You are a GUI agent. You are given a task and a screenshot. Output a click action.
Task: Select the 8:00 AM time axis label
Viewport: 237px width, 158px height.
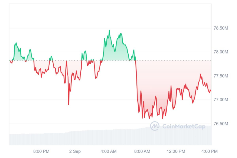tap(142, 151)
